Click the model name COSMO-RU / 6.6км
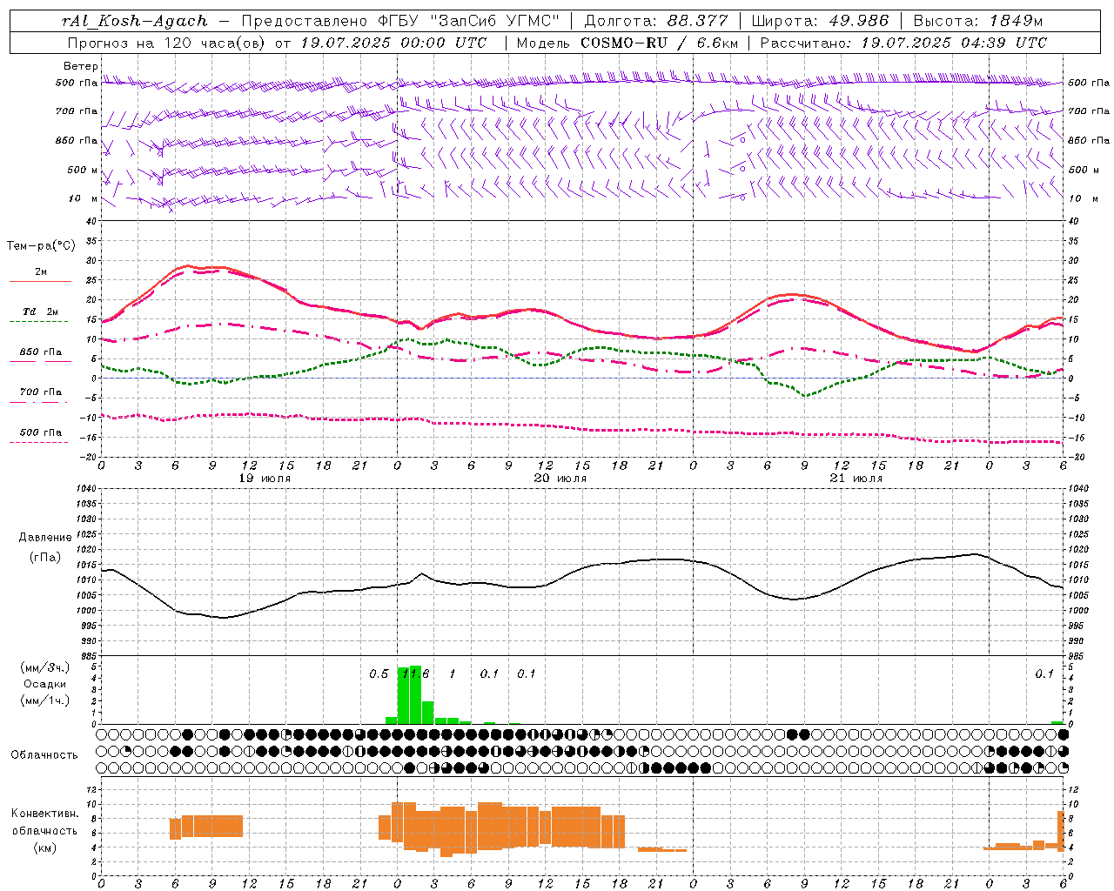Image resolution: width=1114 pixels, height=891 pixels. [659, 43]
